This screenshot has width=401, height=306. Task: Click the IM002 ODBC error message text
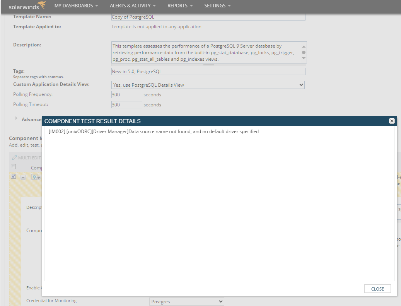coord(154,132)
